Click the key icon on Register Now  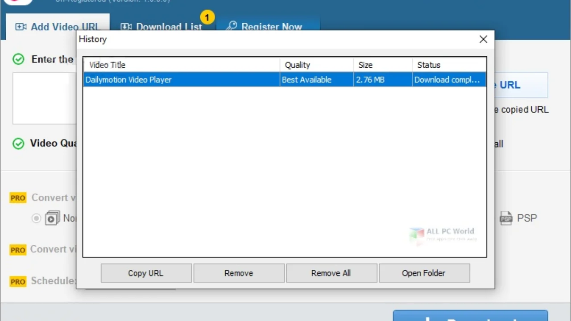pyautogui.click(x=231, y=26)
